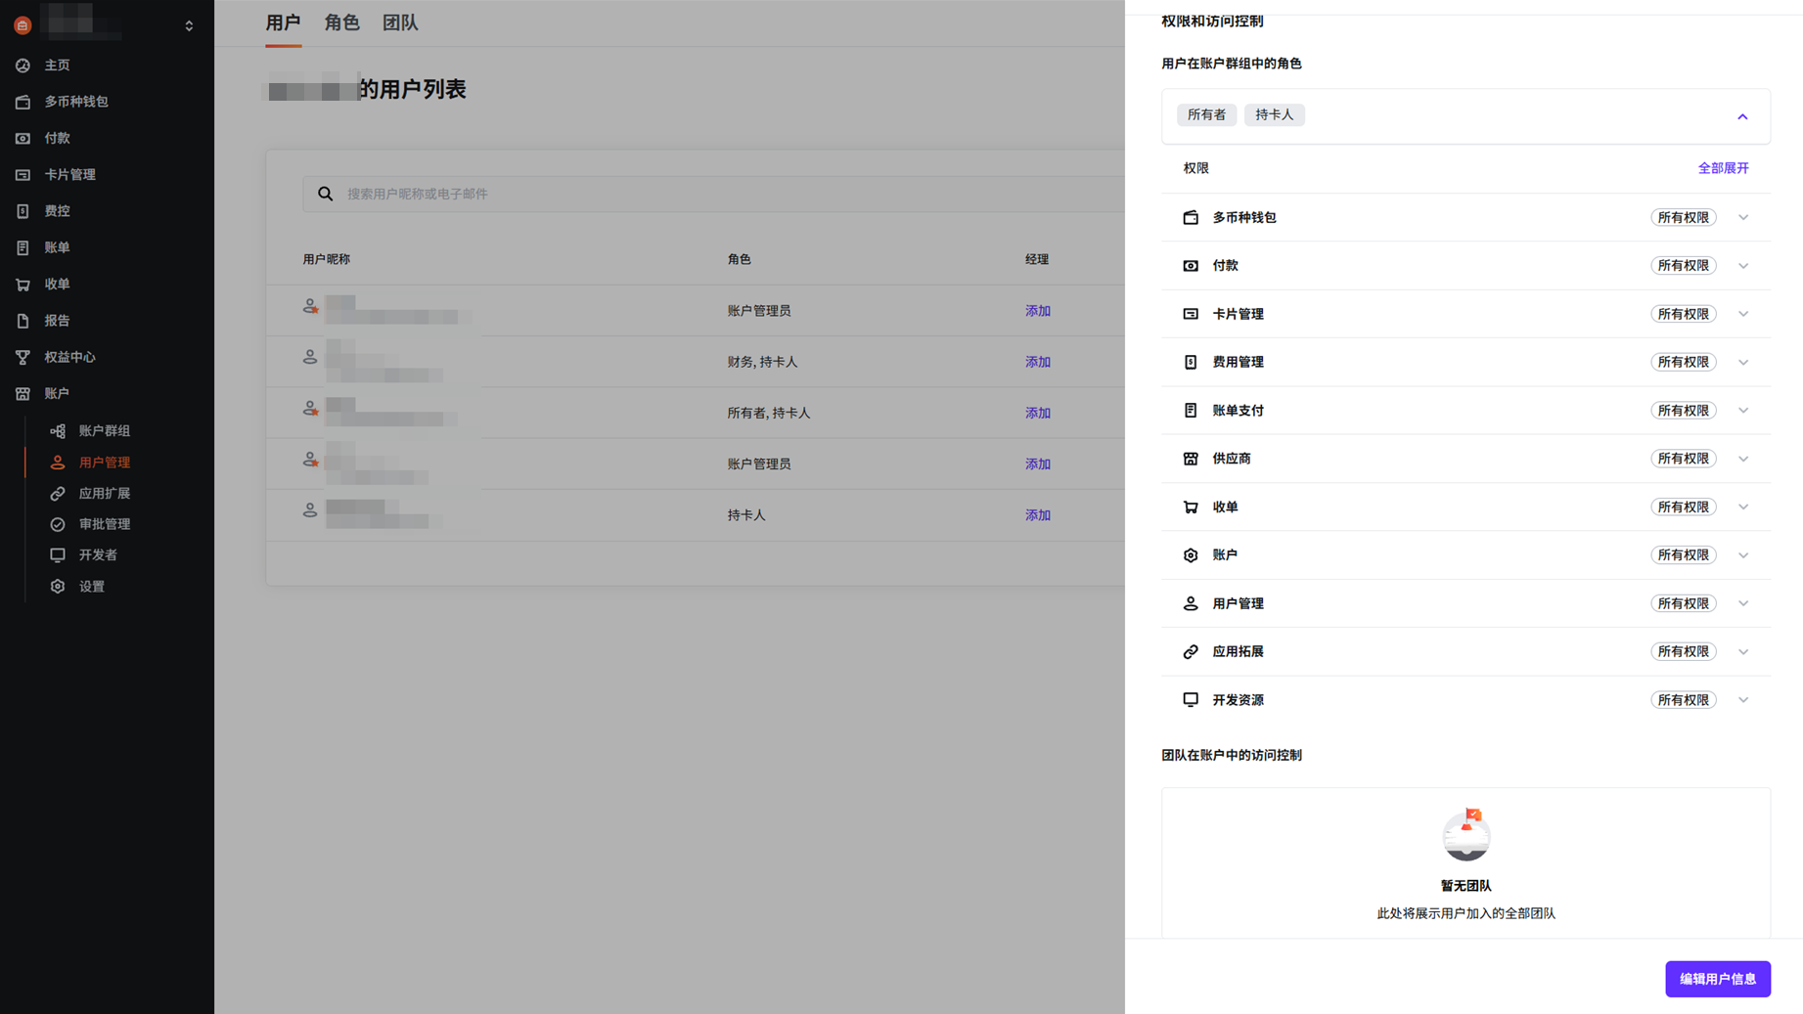Open the 开发者 monitor icon
The image size is (1803, 1014).
(58, 555)
